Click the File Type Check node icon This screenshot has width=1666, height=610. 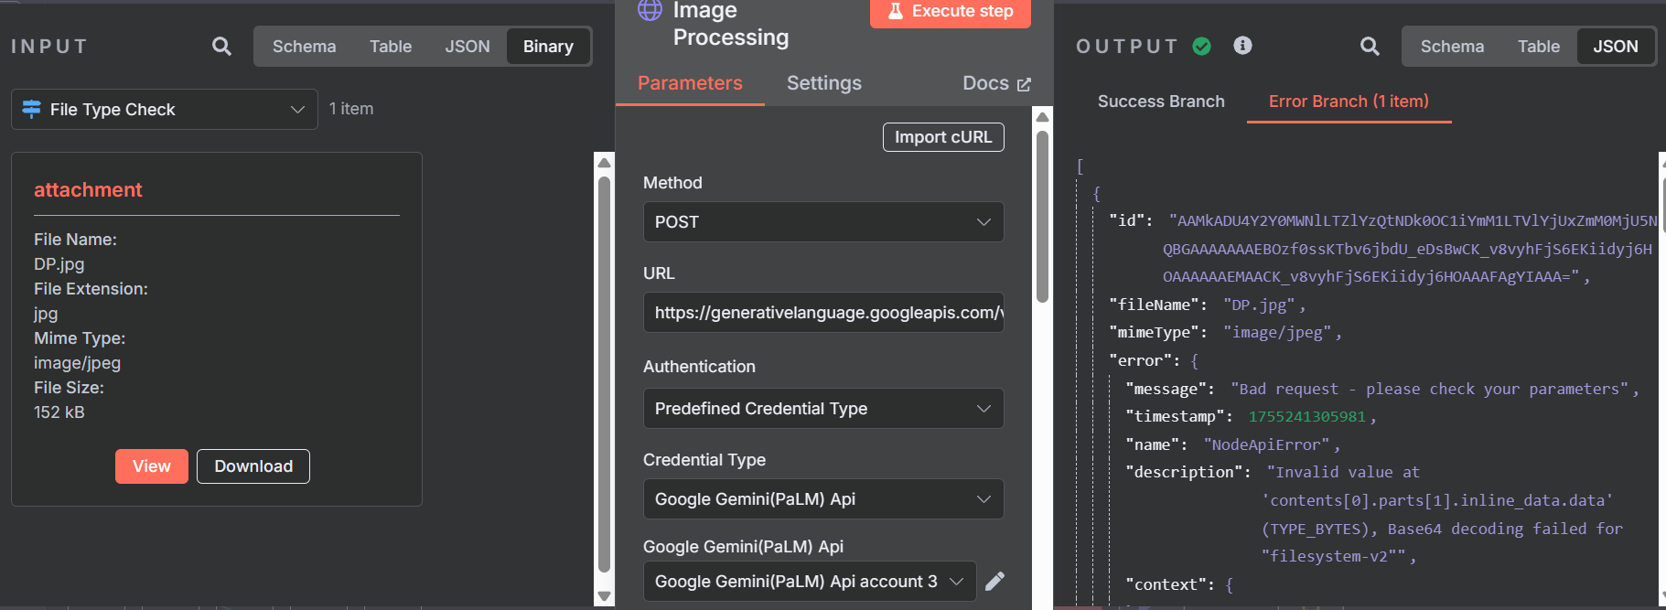point(31,109)
